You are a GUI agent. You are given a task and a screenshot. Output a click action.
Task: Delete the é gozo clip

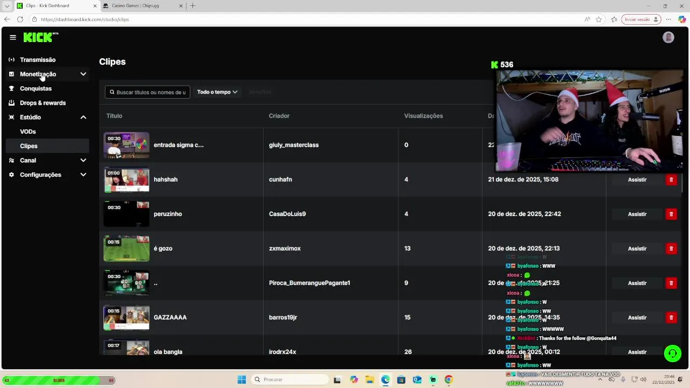point(671,248)
